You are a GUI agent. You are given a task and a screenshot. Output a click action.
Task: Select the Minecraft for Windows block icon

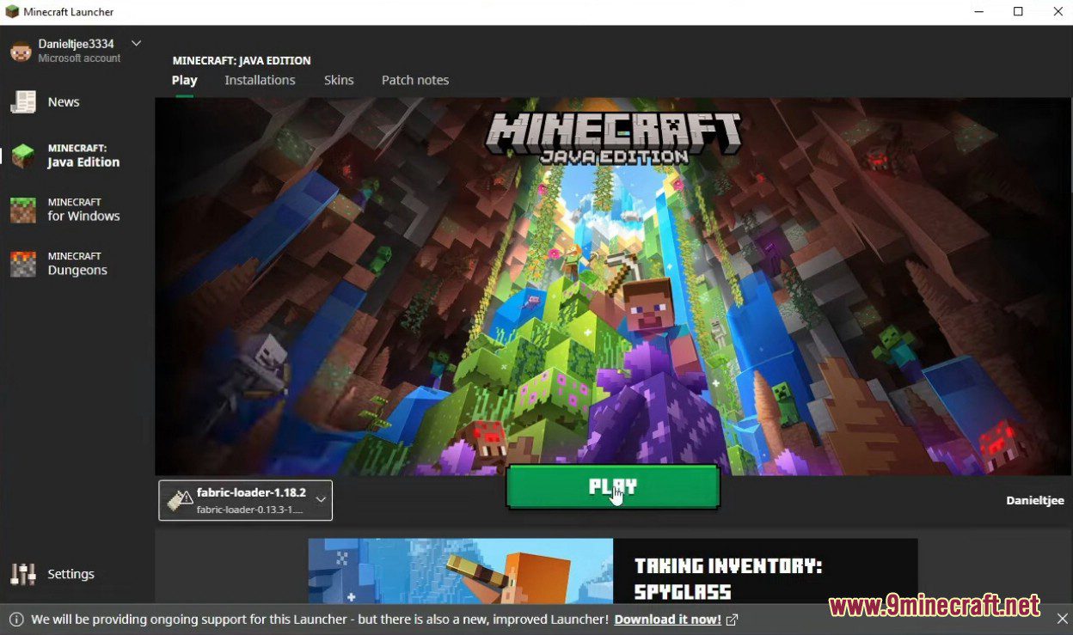[x=23, y=210]
